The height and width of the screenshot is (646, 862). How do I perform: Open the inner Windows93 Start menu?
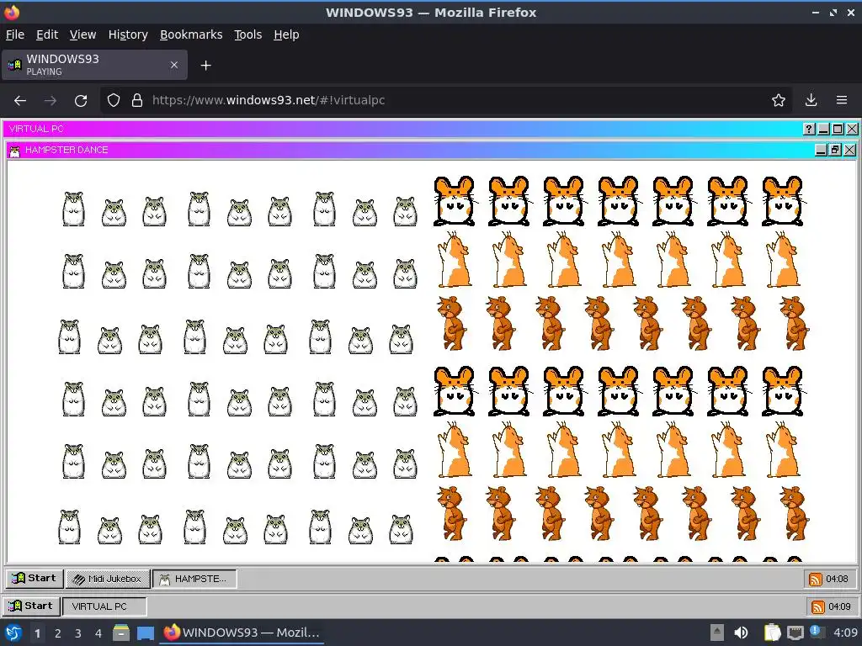pyautogui.click(x=34, y=579)
